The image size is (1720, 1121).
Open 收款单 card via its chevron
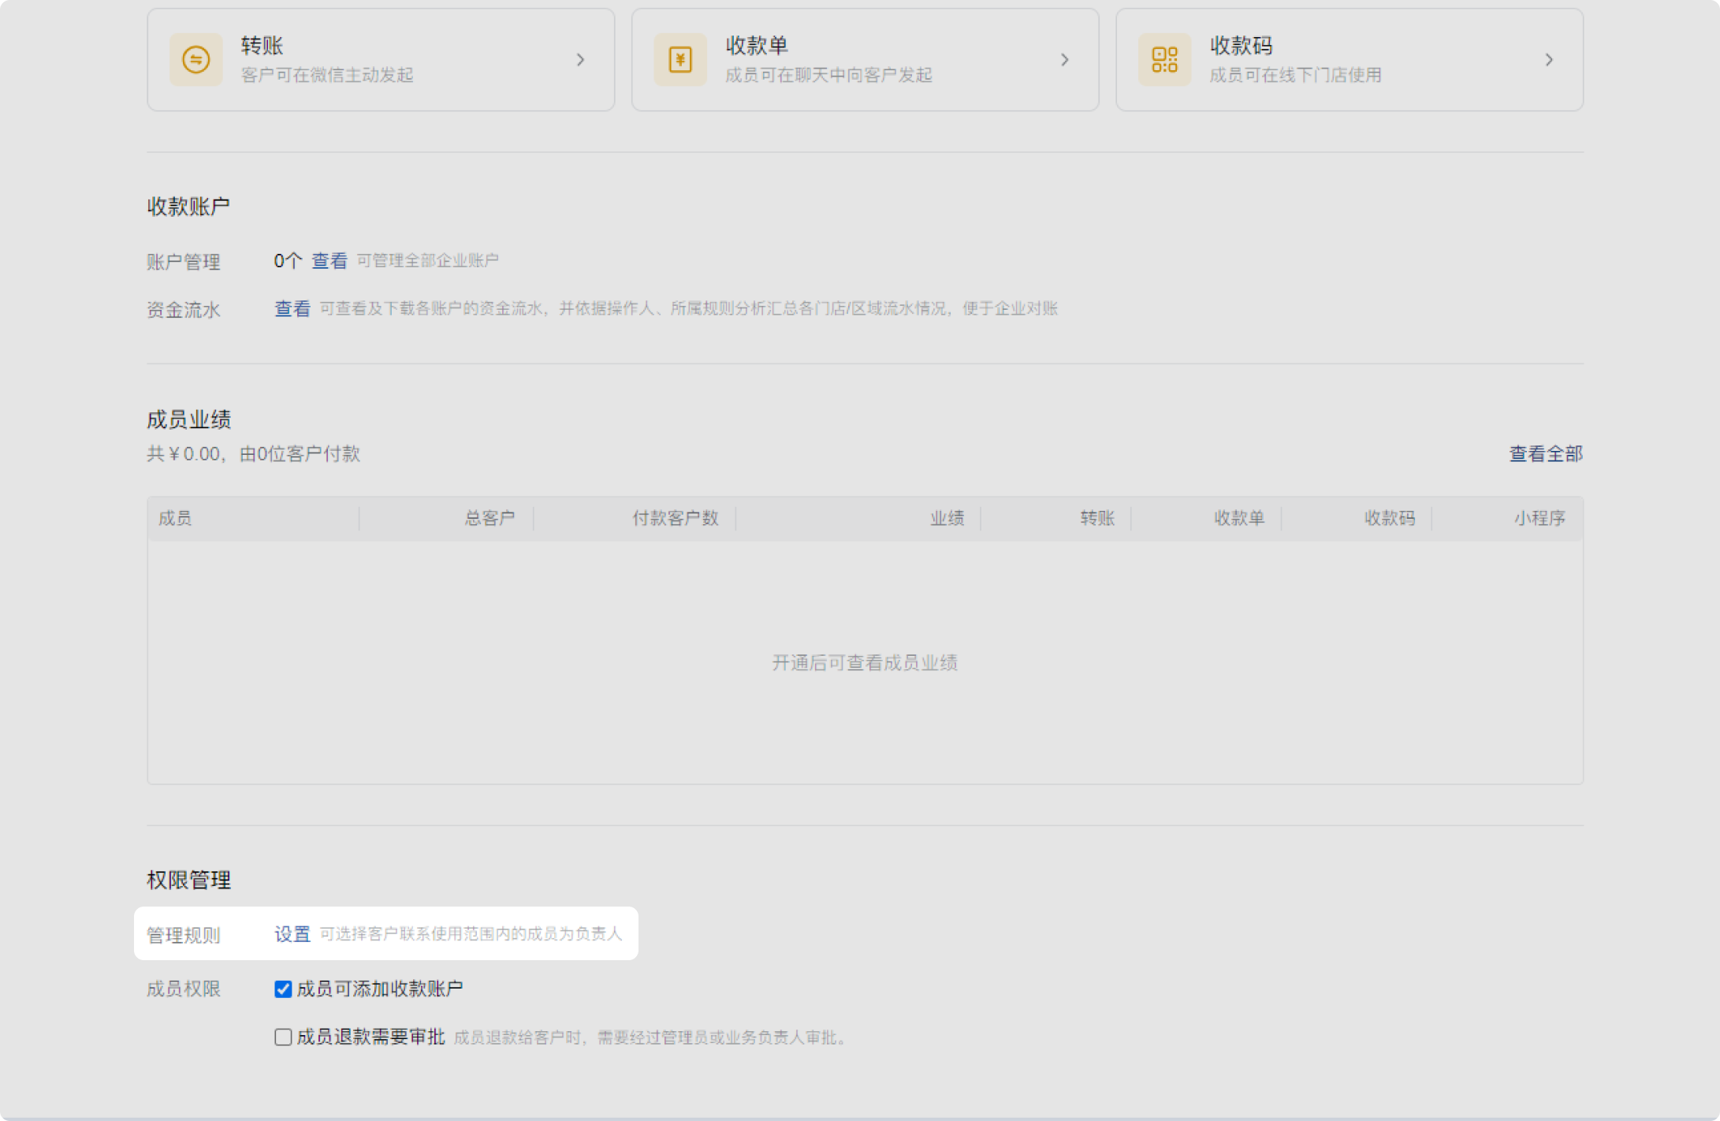1064,59
